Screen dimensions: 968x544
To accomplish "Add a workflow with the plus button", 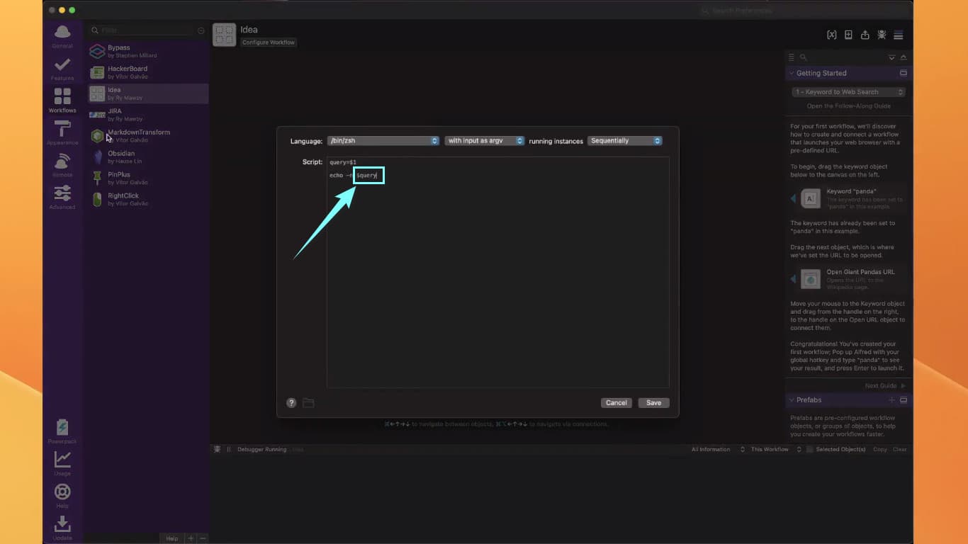I will (191, 538).
